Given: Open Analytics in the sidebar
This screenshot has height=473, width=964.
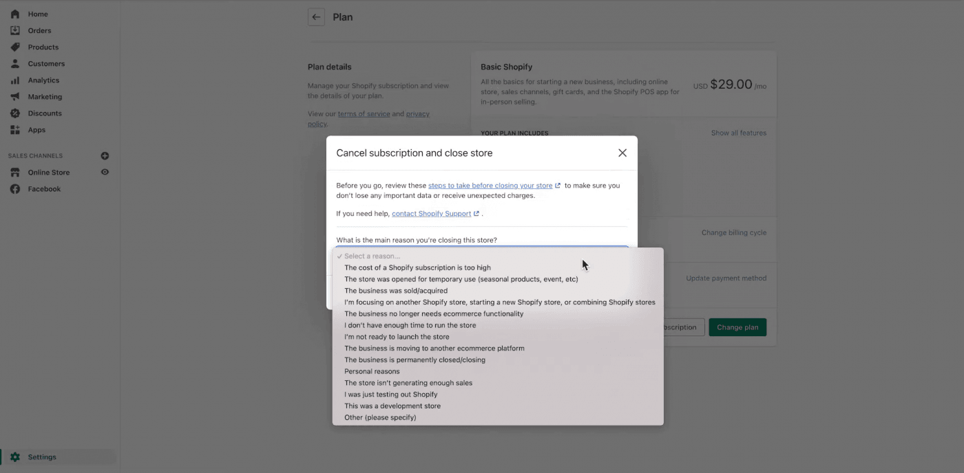Looking at the screenshot, I should tap(43, 80).
